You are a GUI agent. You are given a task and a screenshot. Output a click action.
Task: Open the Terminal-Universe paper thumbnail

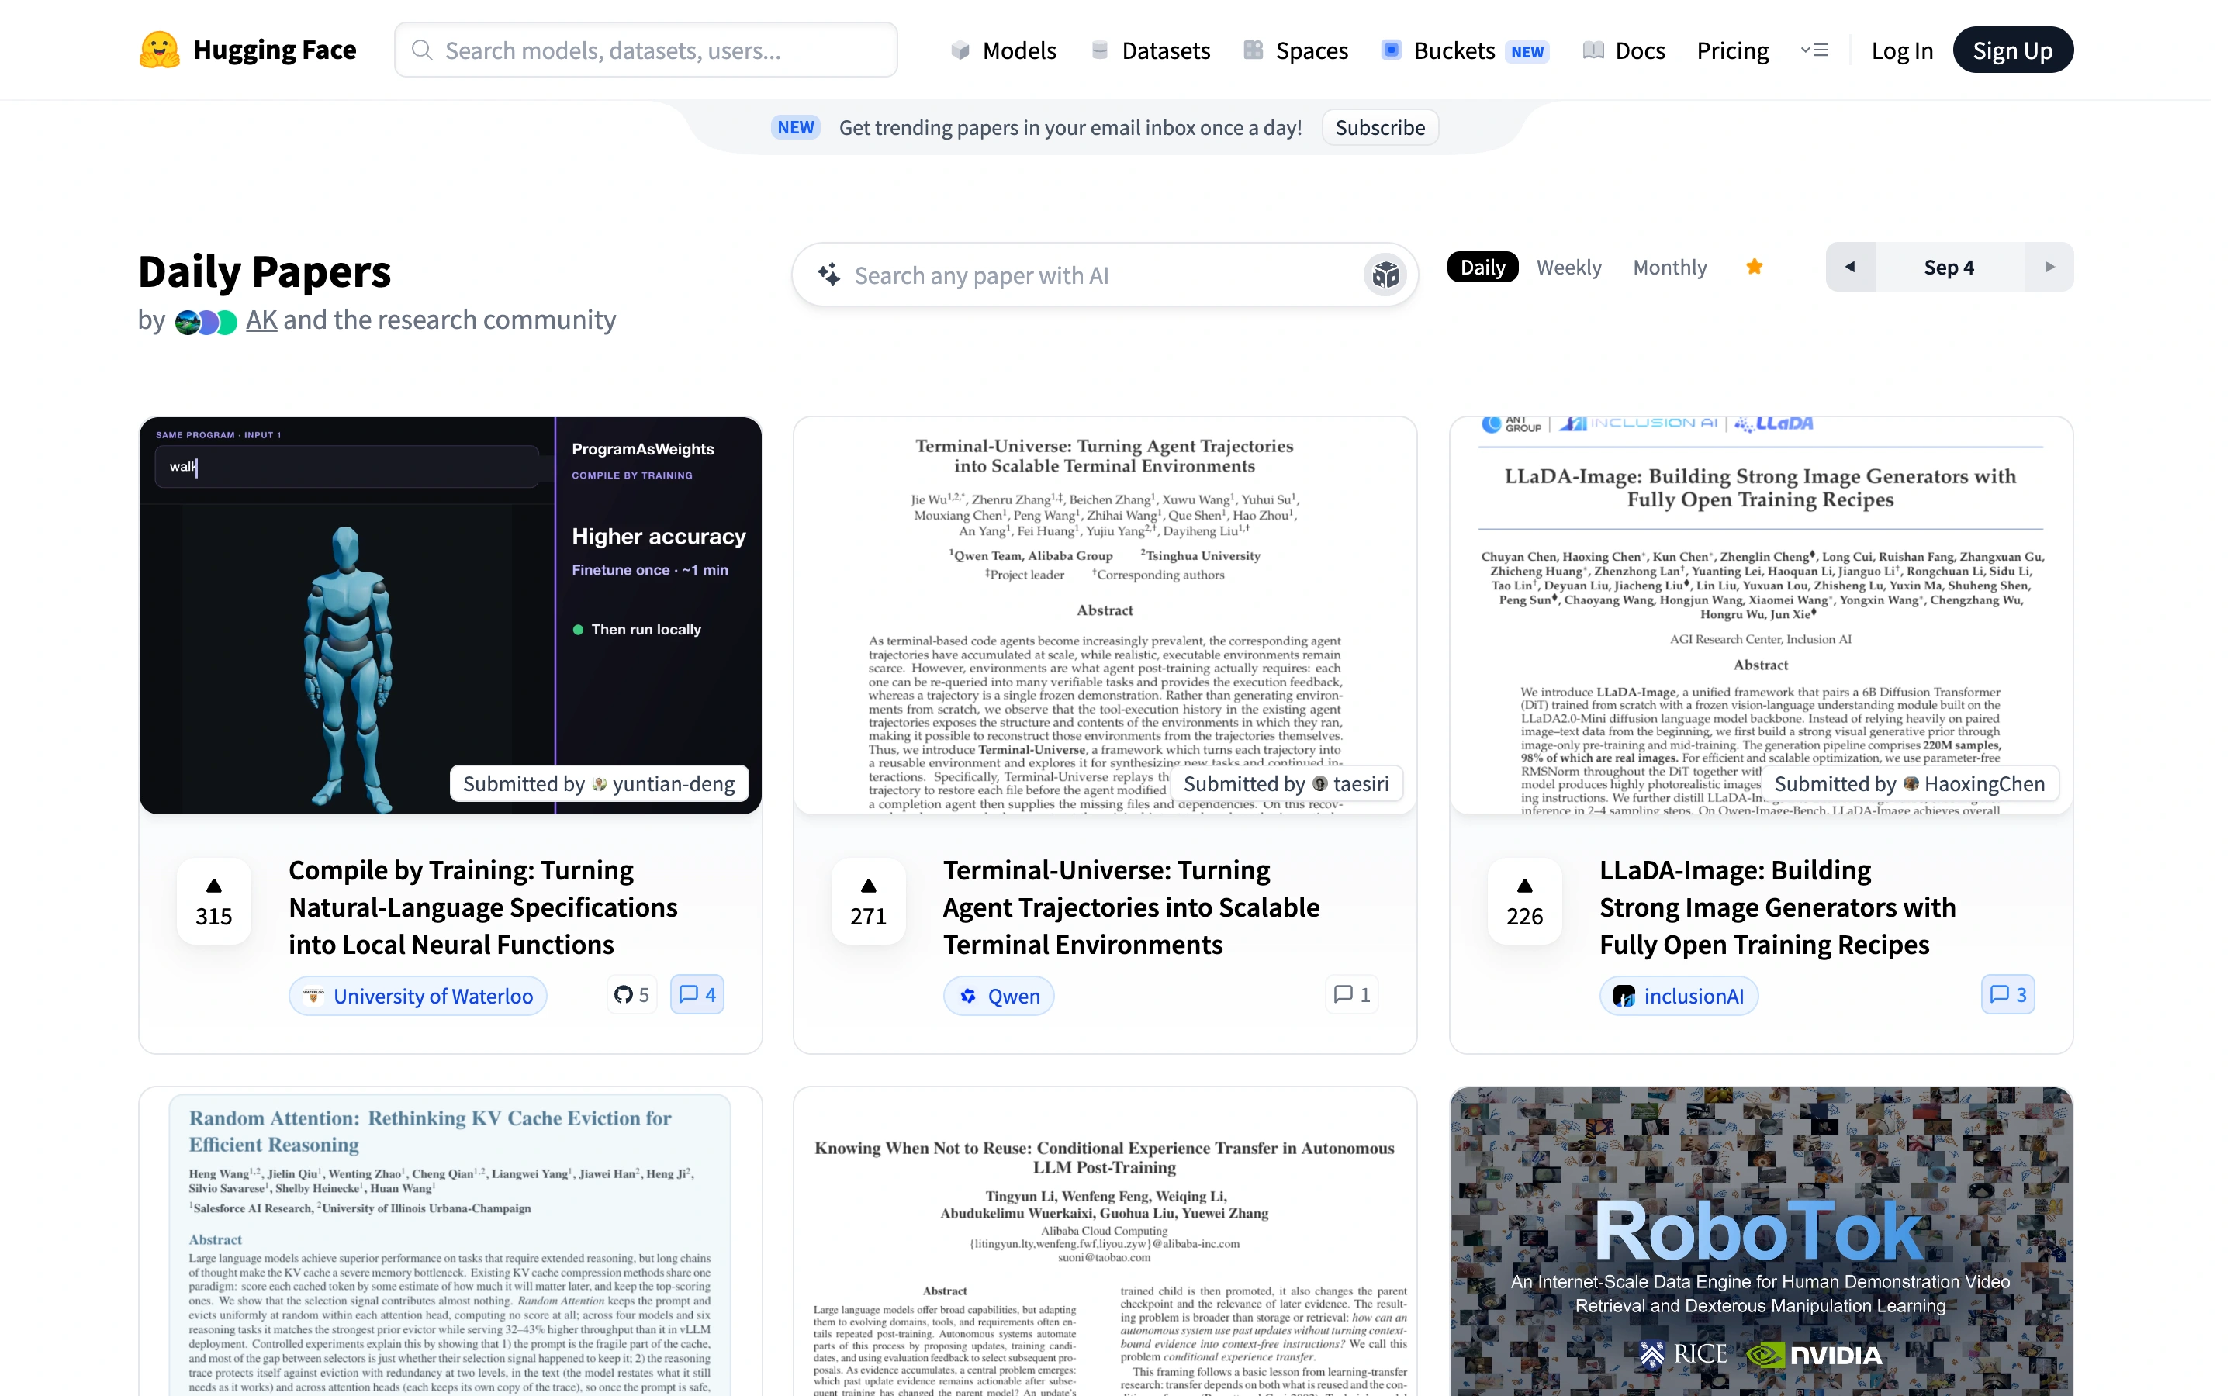1105,615
